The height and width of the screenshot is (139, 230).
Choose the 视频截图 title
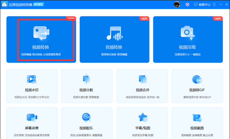tap(197, 128)
